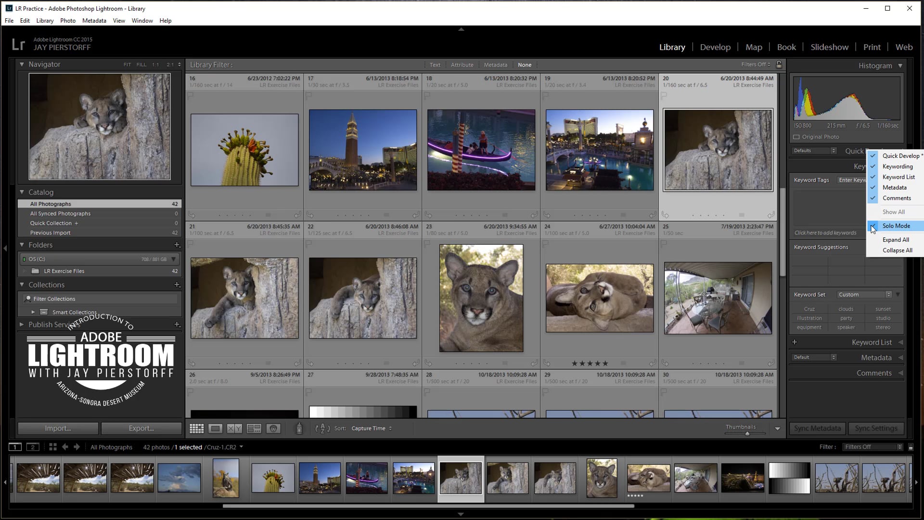Switch to Loupe view icon
Image resolution: width=924 pixels, height=520 pixels.
click(215, 428)
